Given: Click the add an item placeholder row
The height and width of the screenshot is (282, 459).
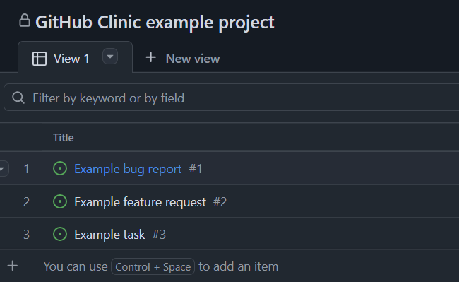Looking at the screenshot, I should [229, 266].
